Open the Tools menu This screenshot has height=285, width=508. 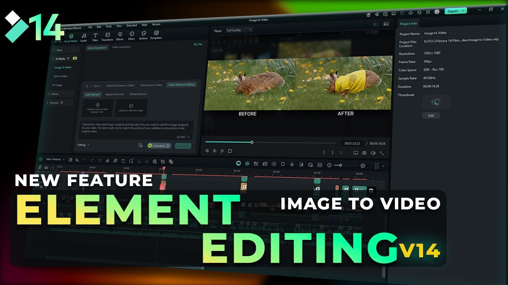(x=109, y=26)
